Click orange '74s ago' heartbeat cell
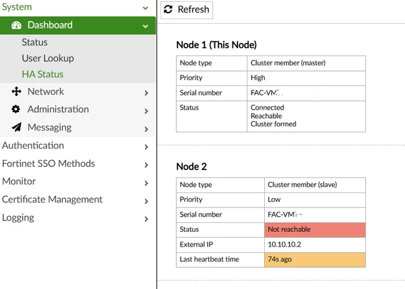Screen dimensions: 405x289 click(x=315, y=260)
